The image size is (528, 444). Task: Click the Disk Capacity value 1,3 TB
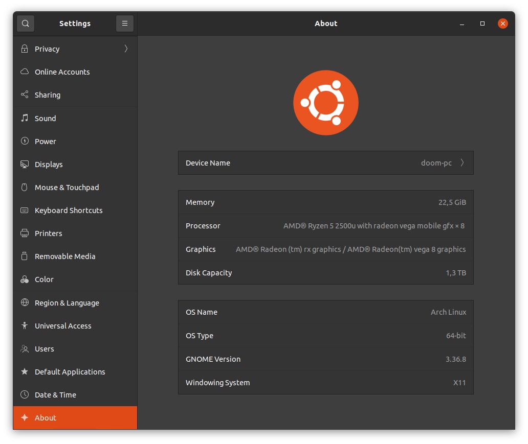pos(456,273)
